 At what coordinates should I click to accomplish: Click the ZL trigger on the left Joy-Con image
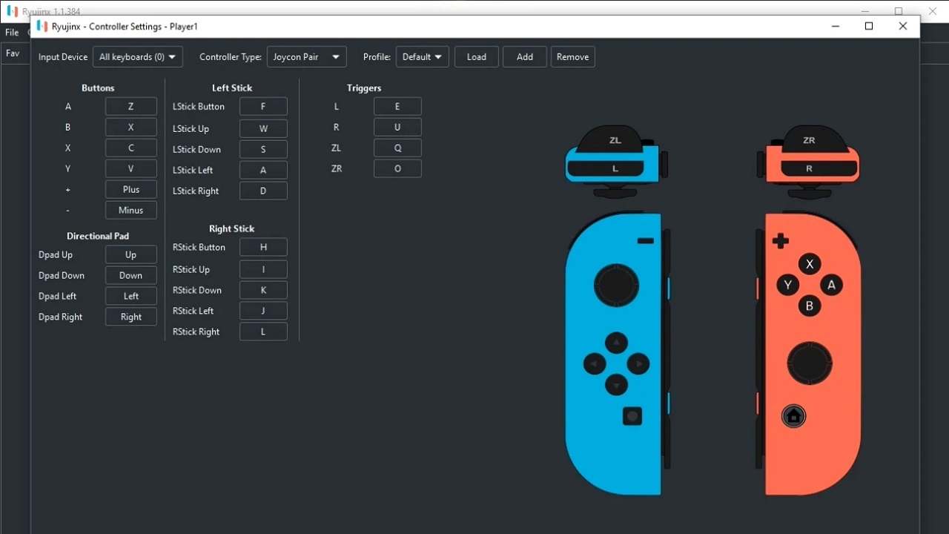615,139
